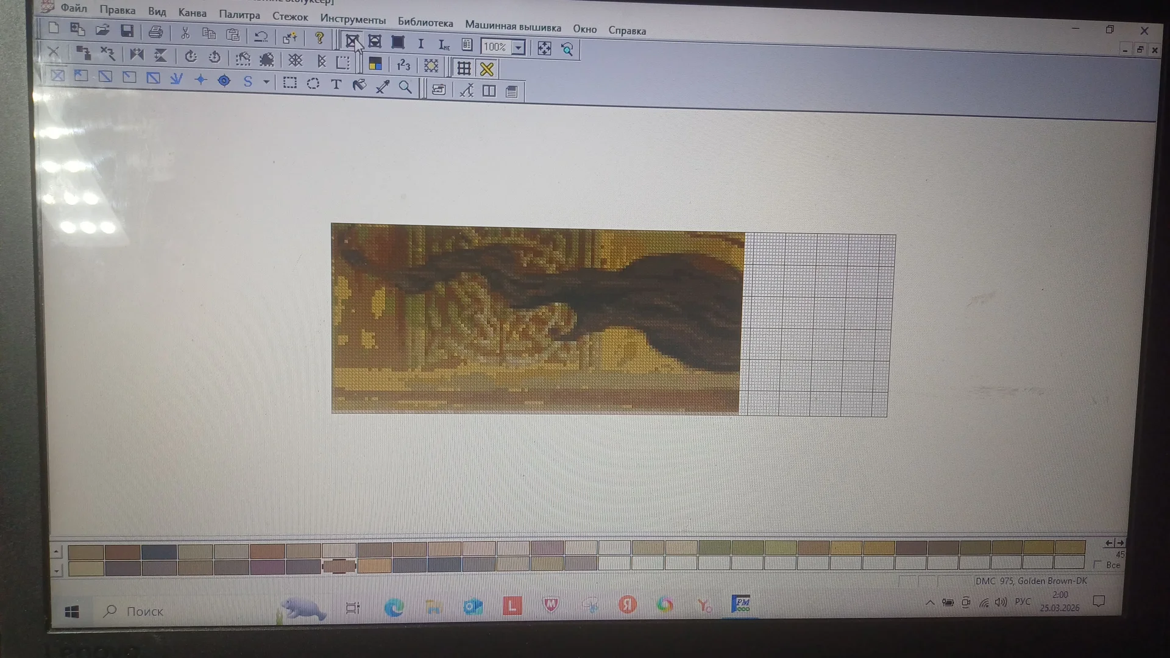Click the Print icon
Screen dimensions: 1170x658
(x=155, y=32)
